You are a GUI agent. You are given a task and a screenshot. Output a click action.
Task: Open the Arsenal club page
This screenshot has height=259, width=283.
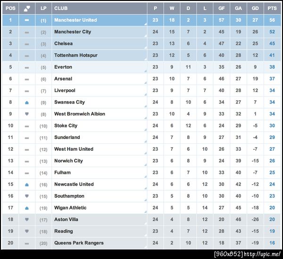pos(63,79)
